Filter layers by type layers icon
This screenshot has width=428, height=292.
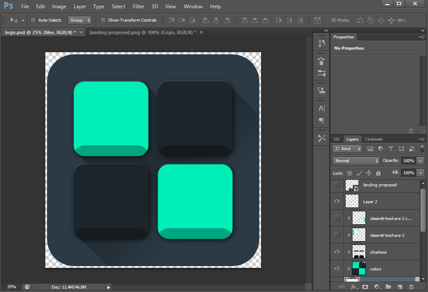pyautogui.click(x=391, y=148)
